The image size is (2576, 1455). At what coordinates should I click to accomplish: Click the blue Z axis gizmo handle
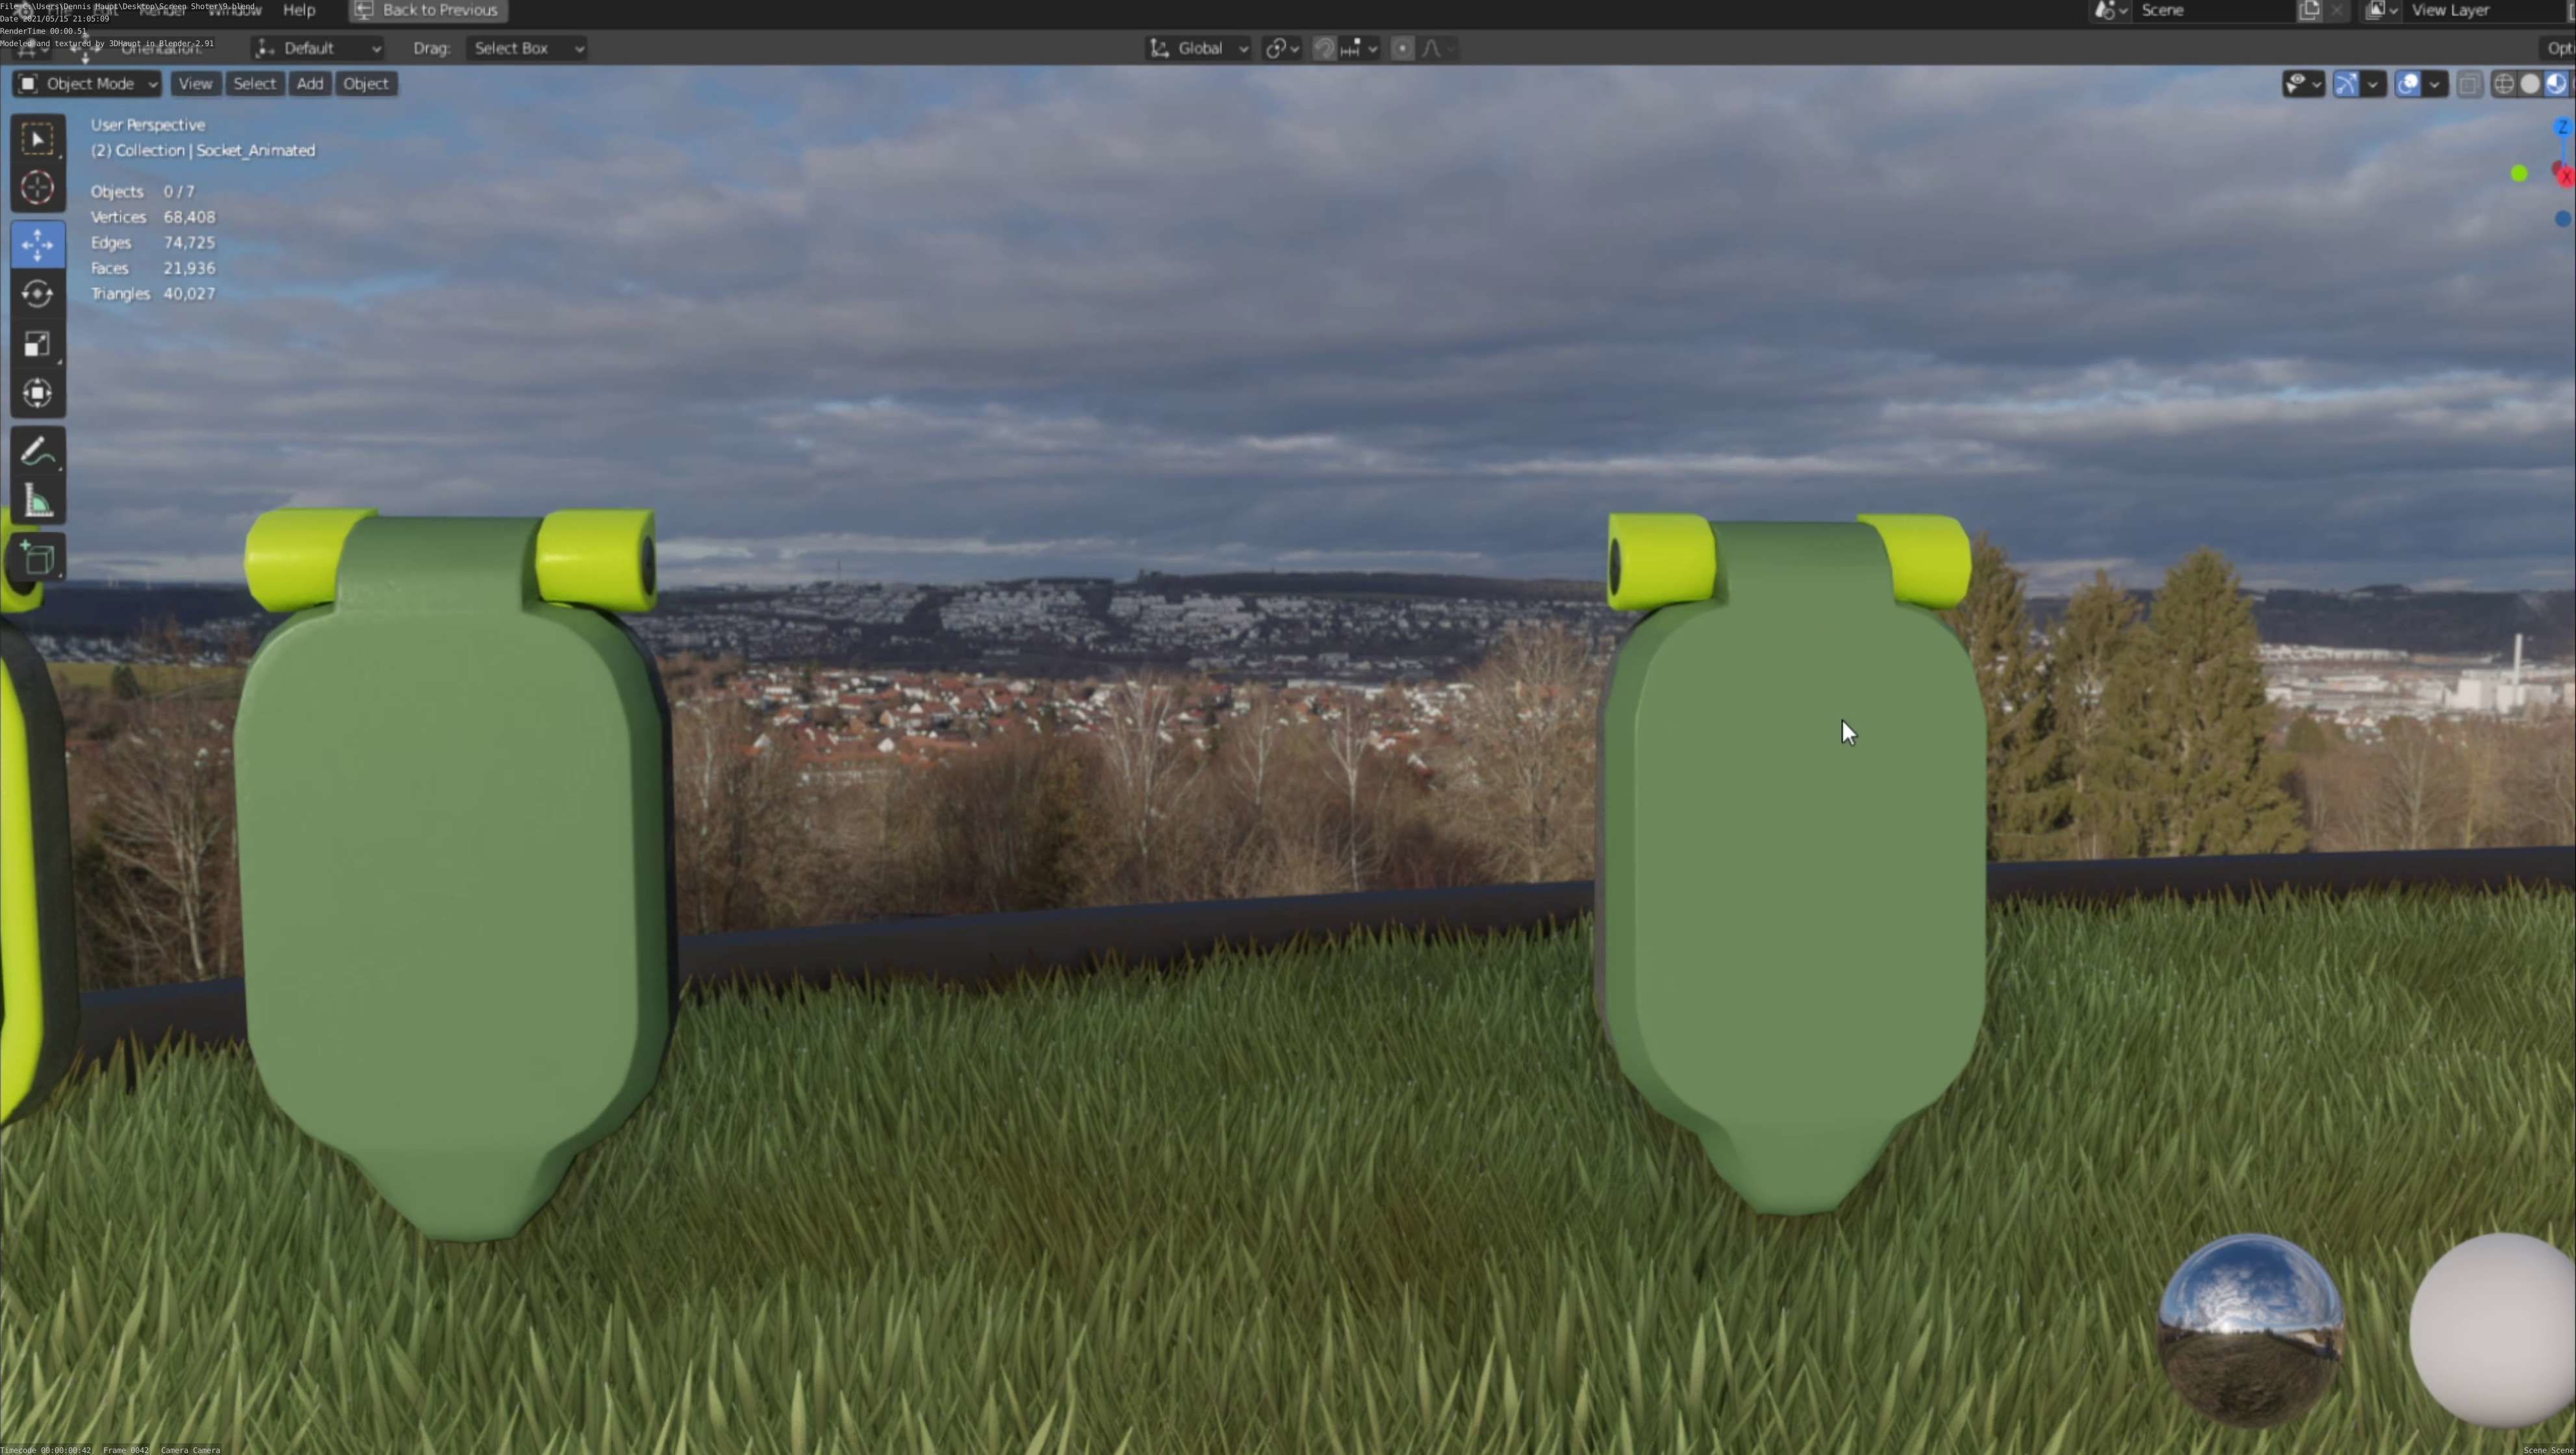[2562, 127]
